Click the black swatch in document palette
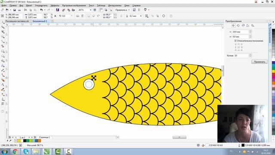 pos(25,141)
